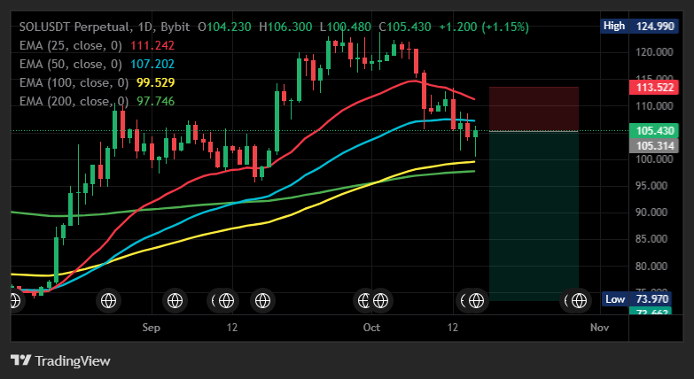Click the C105.430 close value in the header
This screenshot has width=694, height=379.
pos(404,27)
